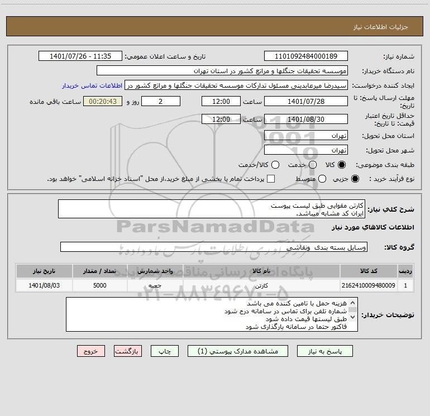Click the توضیحات خریدار text area
This screenshot has width=430, height=416.
tap(212, 314)
